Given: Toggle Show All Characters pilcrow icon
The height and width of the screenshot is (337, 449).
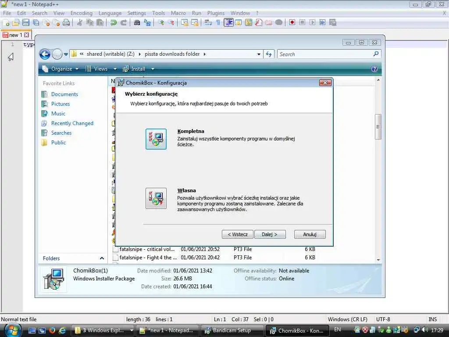Looking at the screenshot, I should click(x=218, y=23).
